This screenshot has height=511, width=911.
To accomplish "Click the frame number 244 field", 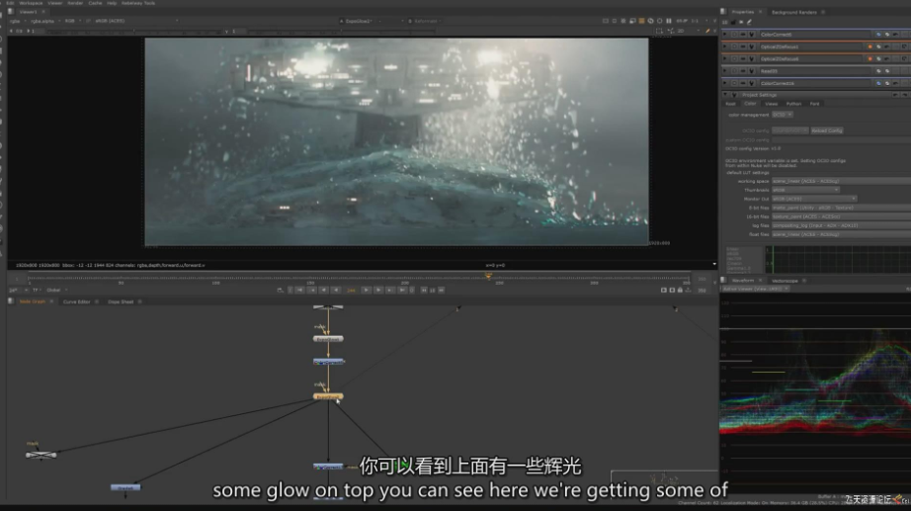I will (x=351, y=290).
